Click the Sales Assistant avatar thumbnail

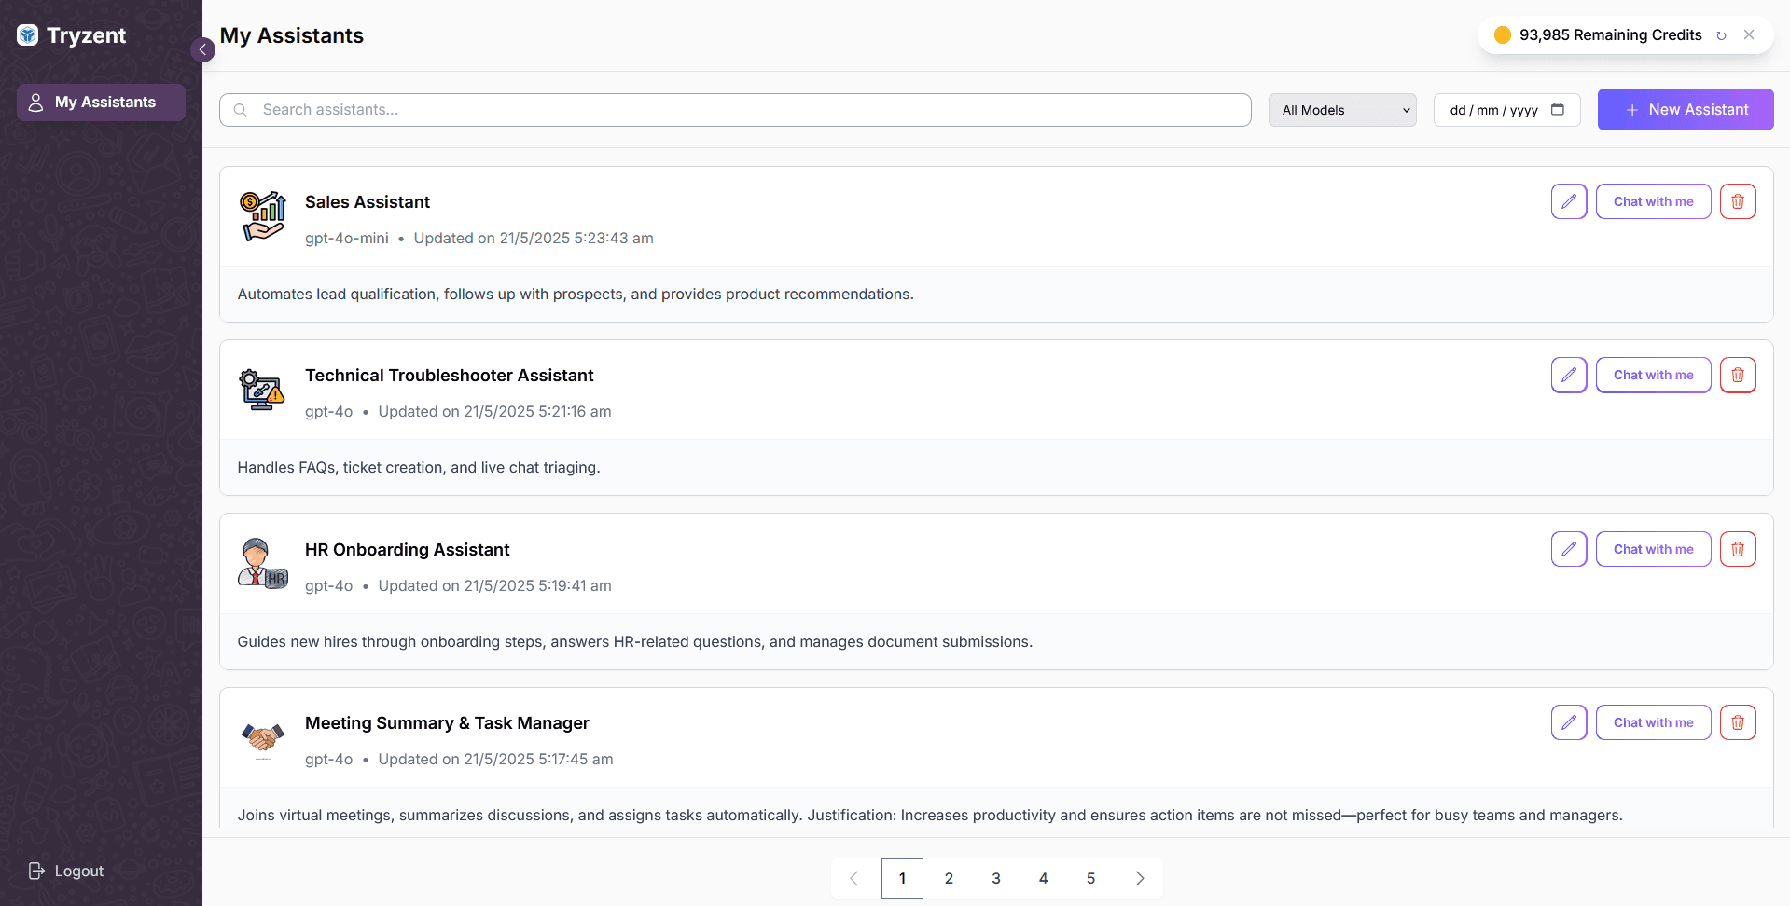(263, 216)
